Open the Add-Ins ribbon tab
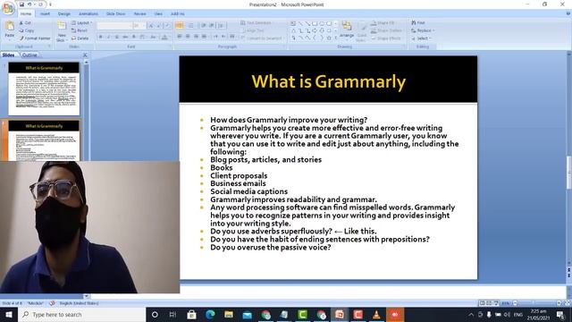572x322 pixels. tap(177, 14)
